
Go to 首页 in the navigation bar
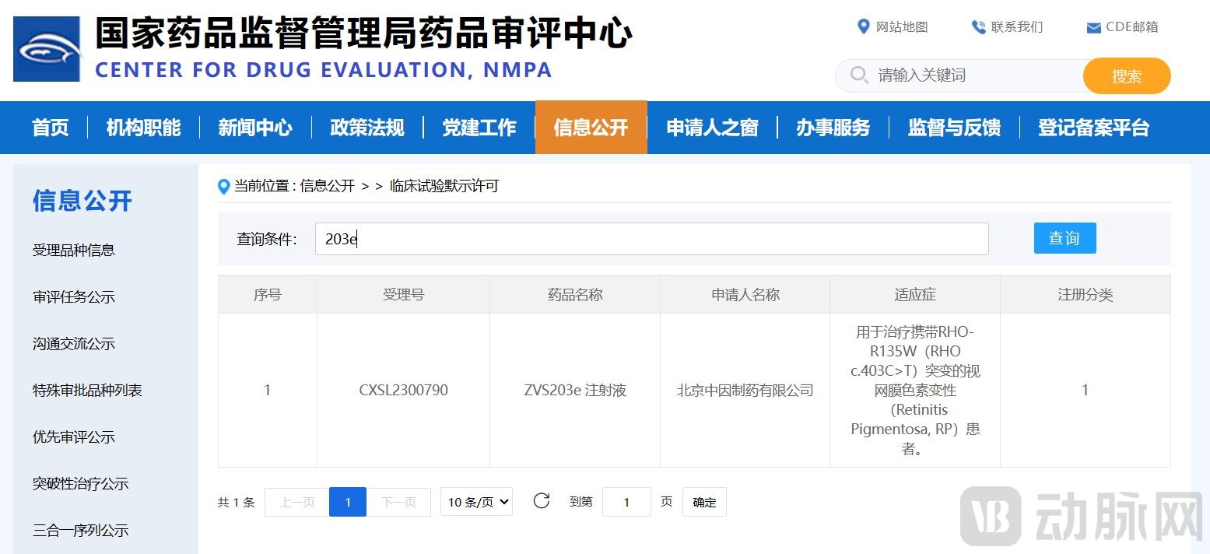49,128
